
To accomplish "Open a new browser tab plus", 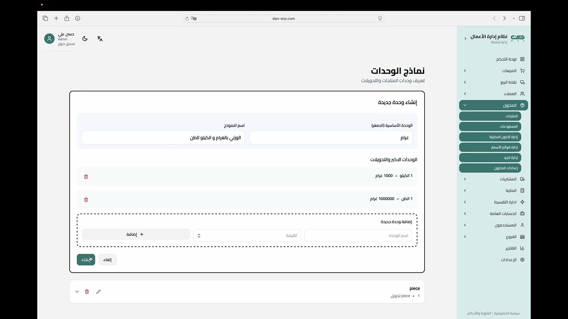I will click(56, 18).
